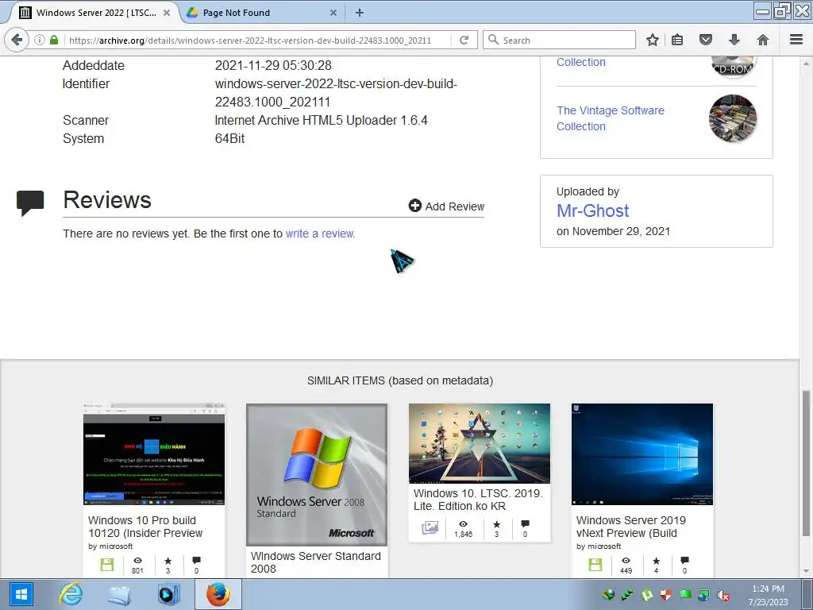Open the Windows Start button
Viewport: 813px width, 610px height.
21,594
